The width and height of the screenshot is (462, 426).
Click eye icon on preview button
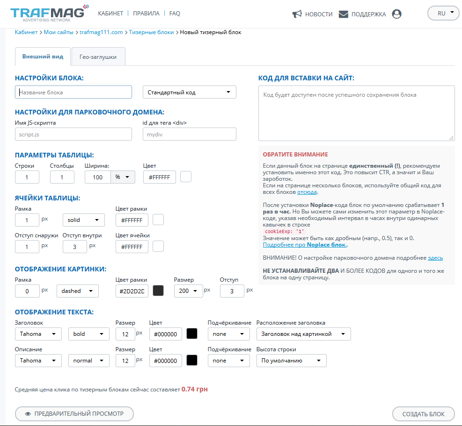[x=28, y=414]
